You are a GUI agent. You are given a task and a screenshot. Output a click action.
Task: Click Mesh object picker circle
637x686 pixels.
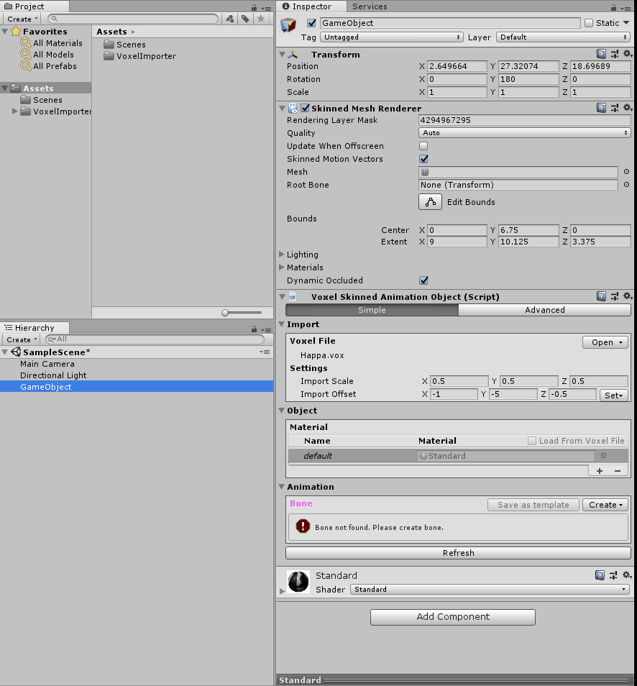(626, 171)
